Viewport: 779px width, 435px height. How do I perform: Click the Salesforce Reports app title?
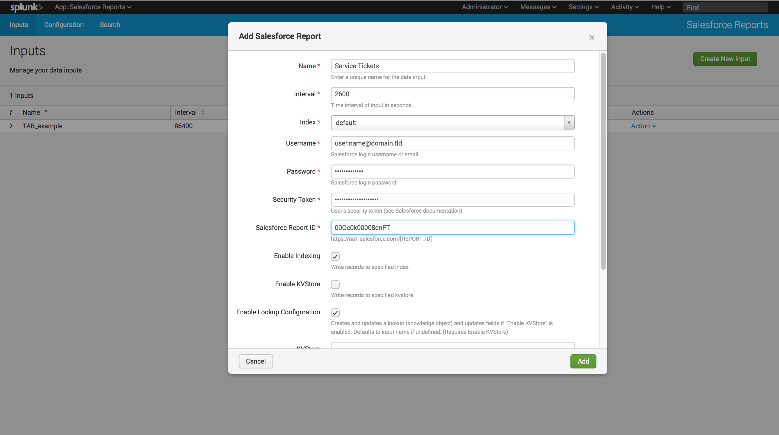[x=727, y=25]
